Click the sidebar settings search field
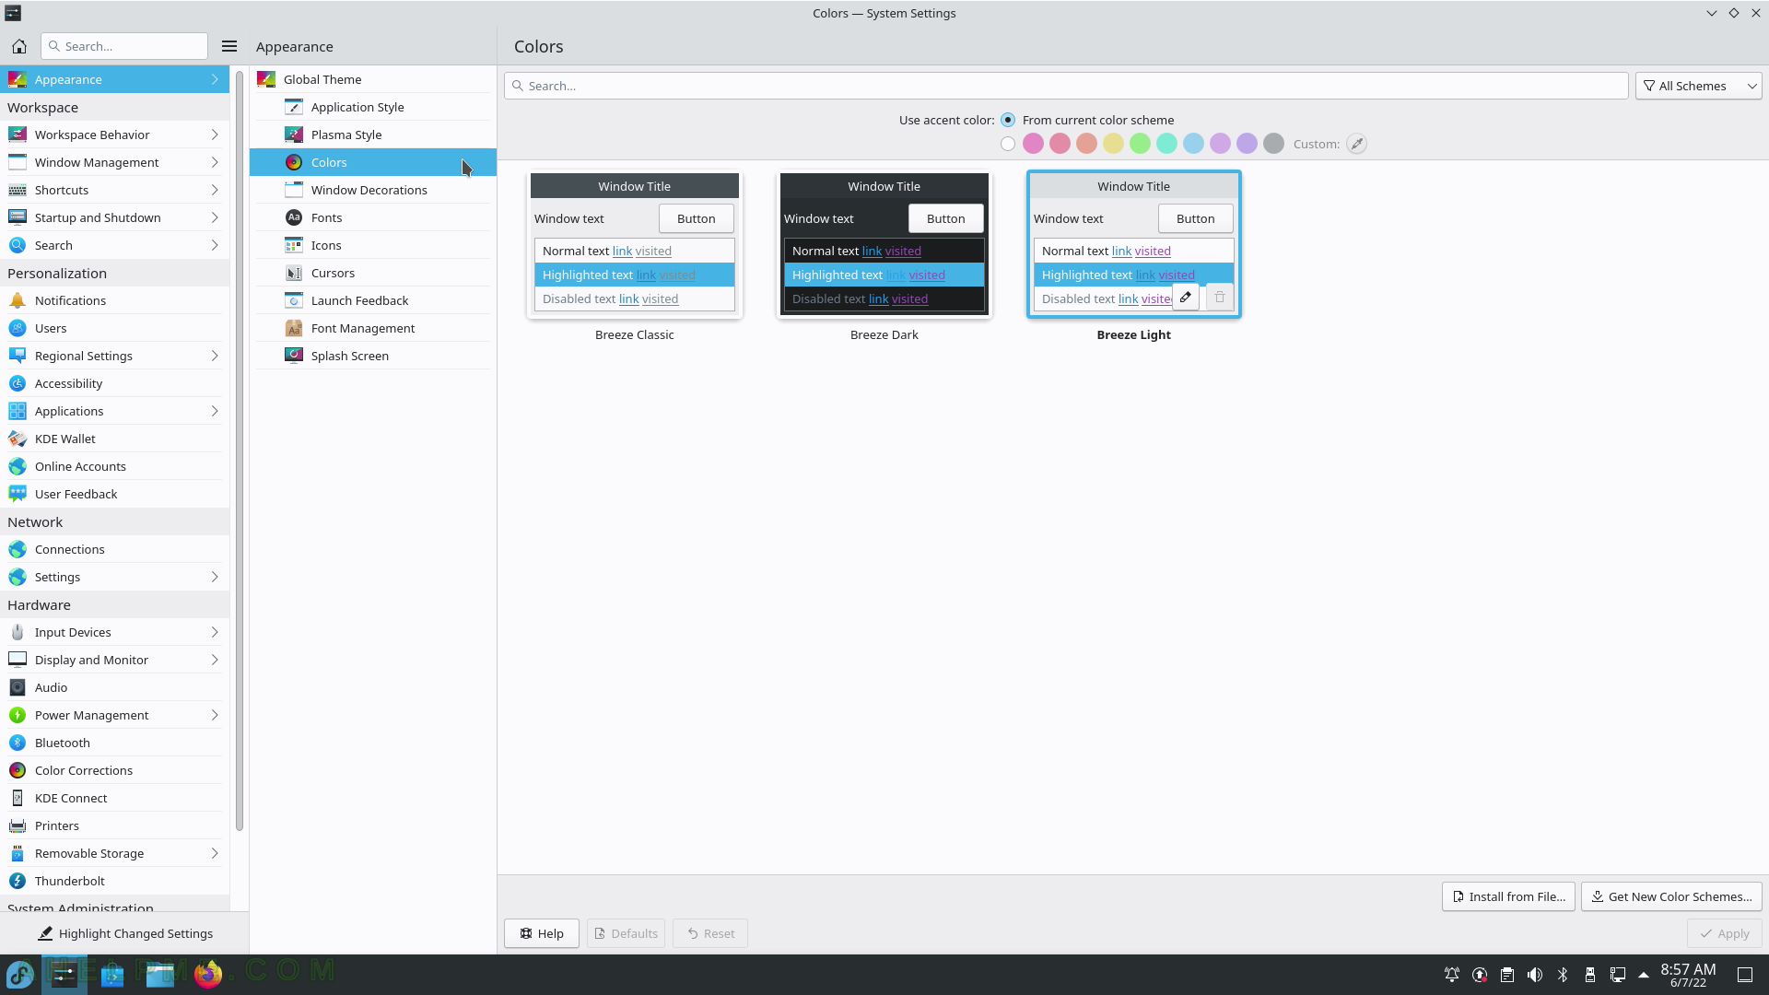The width and height of the screenshot is (1769, 995). pos(124,46)
